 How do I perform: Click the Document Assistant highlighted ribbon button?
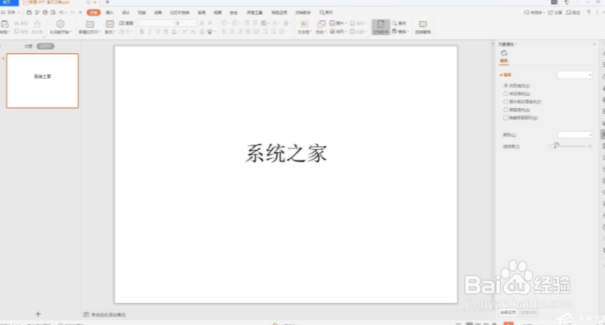tap(381, 26)
